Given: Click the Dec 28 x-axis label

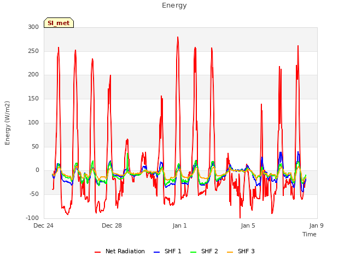Looking at the screenshot, I should [112, 225].
